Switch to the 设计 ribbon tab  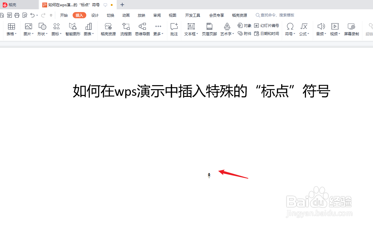pyautogui.click(x=95, y=15)
